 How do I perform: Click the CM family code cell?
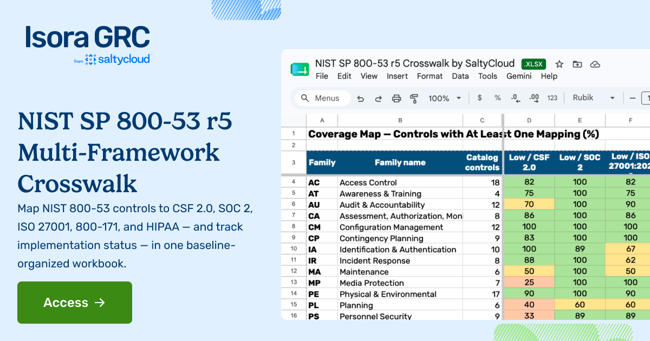(322, 227)
